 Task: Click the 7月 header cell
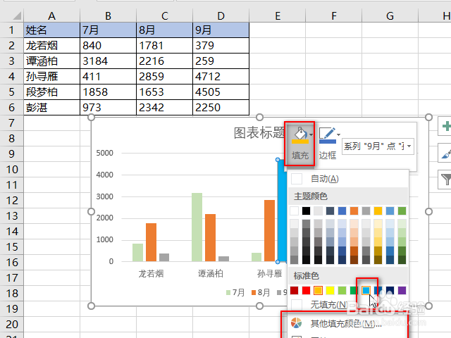tap(108, 30)
